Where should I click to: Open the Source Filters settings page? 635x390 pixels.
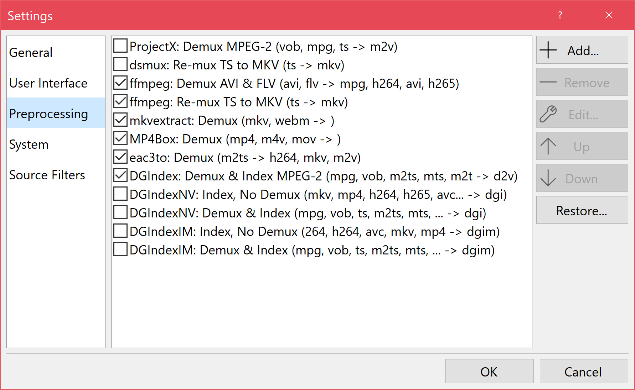(56, 175)
